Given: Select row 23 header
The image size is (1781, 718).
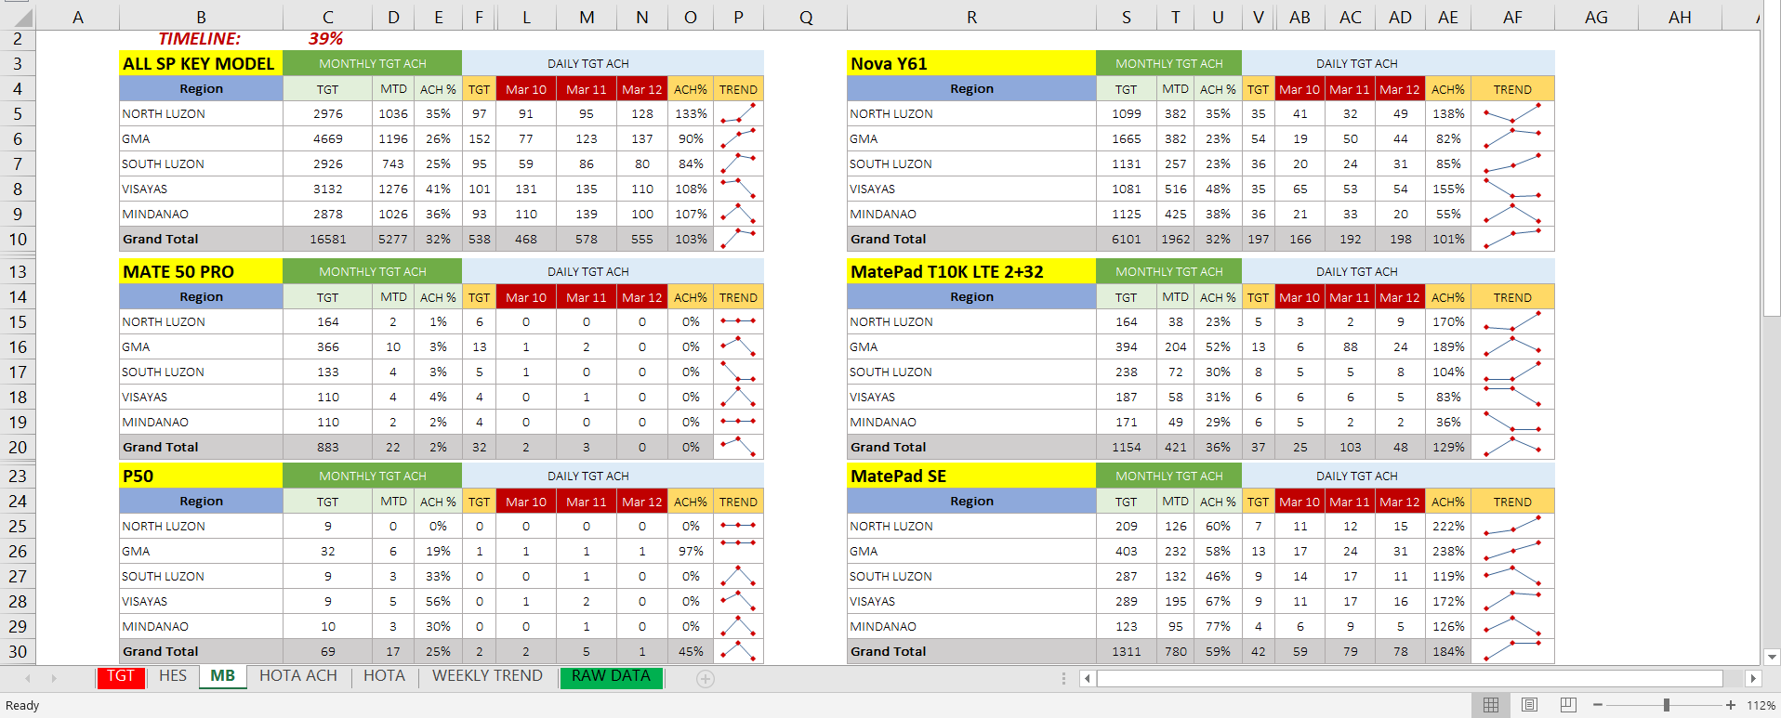Looking at the screenshot, I should coord(18,476).
